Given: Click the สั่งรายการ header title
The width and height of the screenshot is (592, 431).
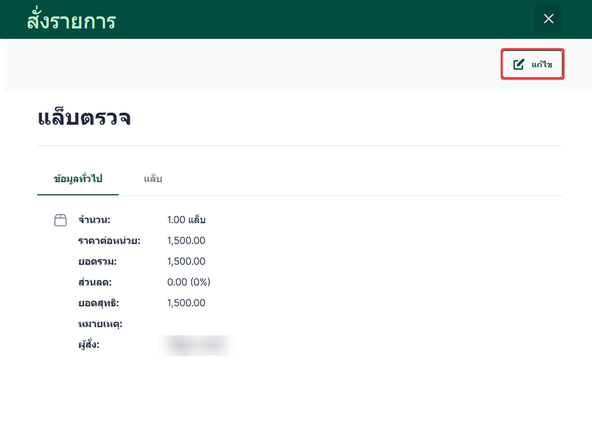Looking at the screenshot, I should coord(71,21).
